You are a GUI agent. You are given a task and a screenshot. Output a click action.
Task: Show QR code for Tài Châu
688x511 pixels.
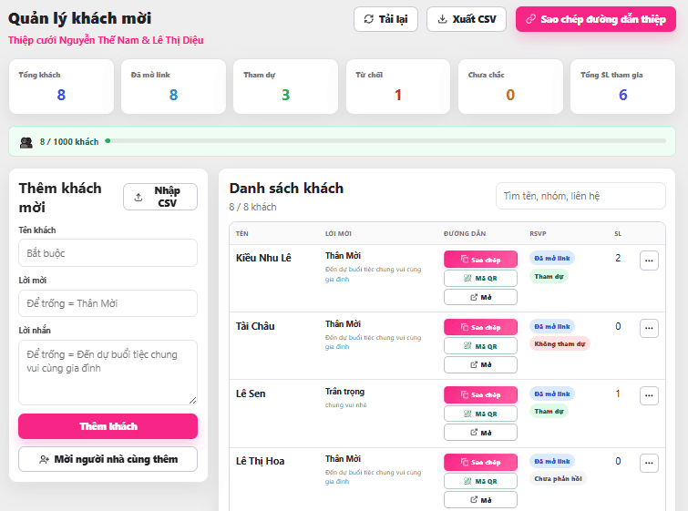coord(480,346)
